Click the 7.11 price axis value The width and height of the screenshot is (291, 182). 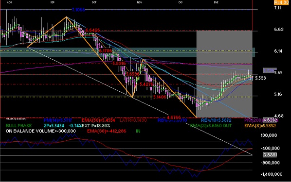(278, 8)
